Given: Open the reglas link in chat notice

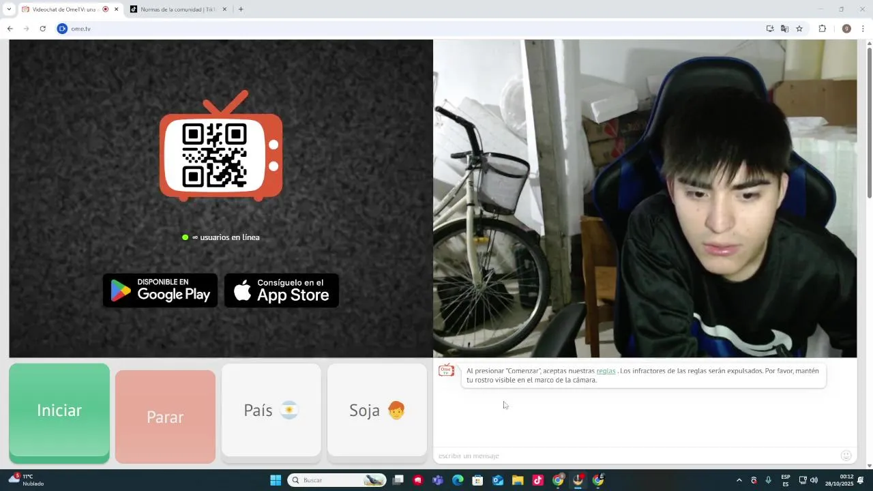Looking at the screenshot, I should (606, 371).
